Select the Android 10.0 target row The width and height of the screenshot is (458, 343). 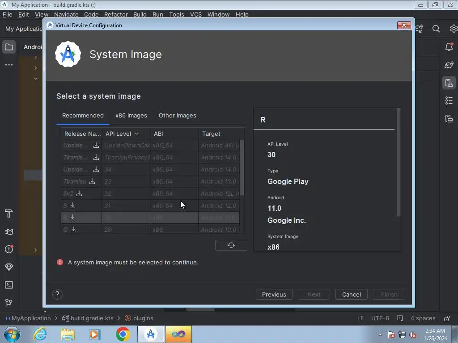point(149,229)
